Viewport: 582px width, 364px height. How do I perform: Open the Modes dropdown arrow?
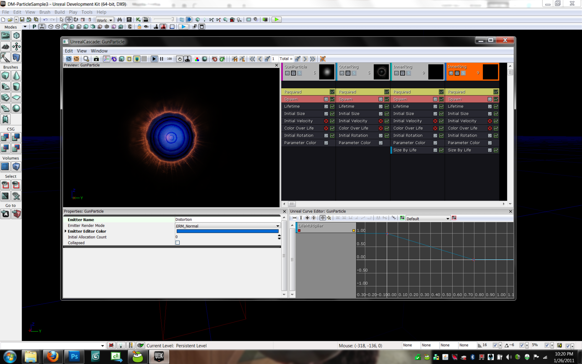(25, 27)
